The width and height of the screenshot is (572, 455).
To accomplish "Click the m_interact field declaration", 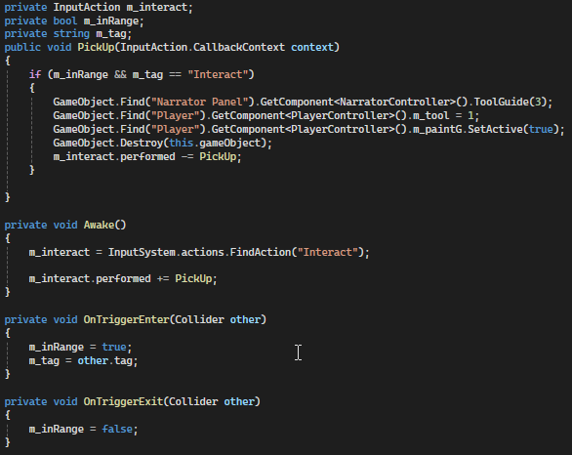I will (x=99, y=7).
